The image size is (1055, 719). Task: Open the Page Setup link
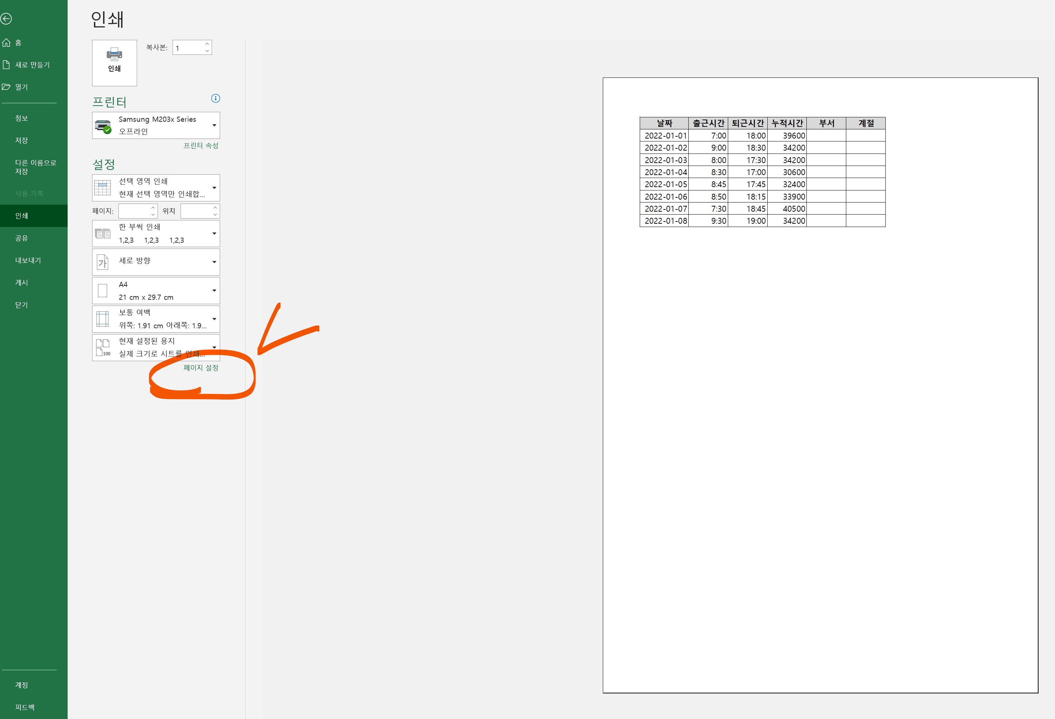click(x=201, y=368)
